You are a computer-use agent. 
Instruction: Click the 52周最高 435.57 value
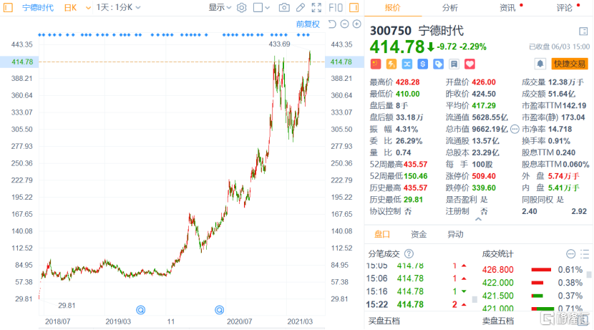[x=416, y=165]
